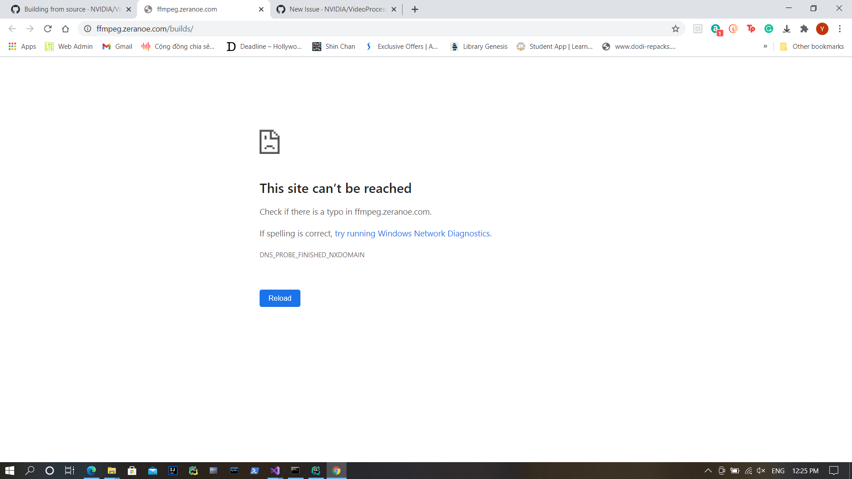The image size is (852, 479).
Task: Click Windows Network Diagnostics link
Action: pos(413,234)
